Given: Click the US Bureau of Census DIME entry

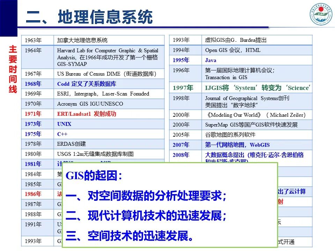Looking at the screenshot, I should [x=109, y=74].
